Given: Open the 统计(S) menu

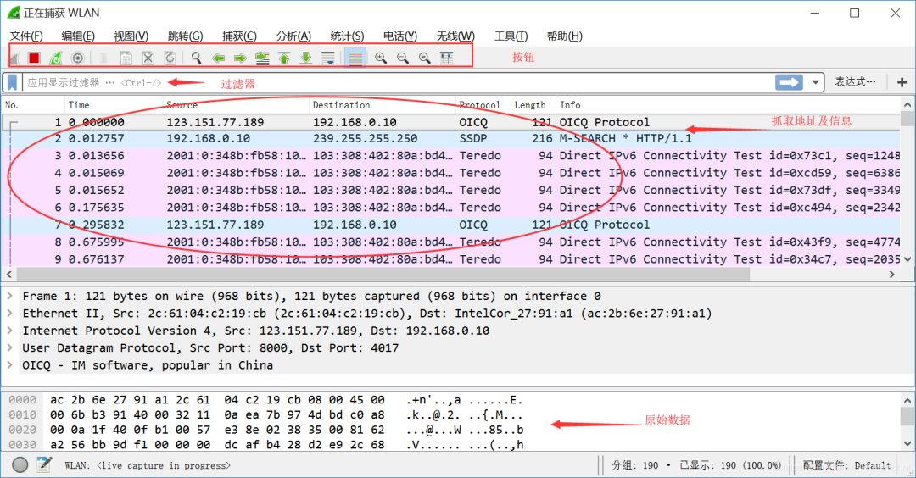Looking at the screenshot, I should [347, 36].
